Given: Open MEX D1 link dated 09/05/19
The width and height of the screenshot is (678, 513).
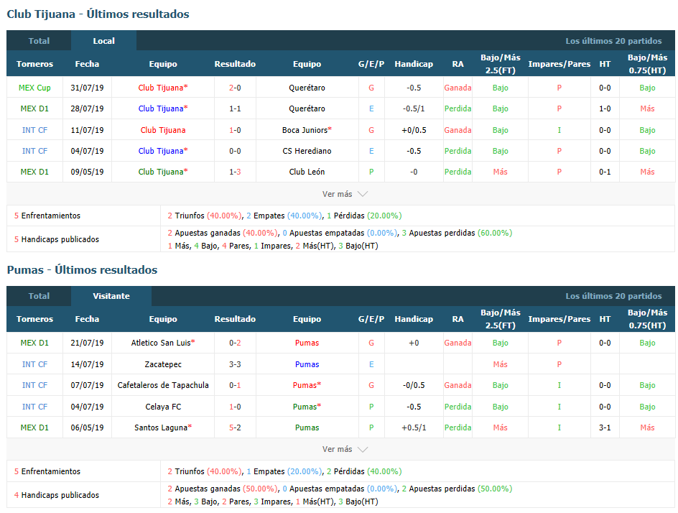Looking at the screenshot, I should click(x=34, y=172).
